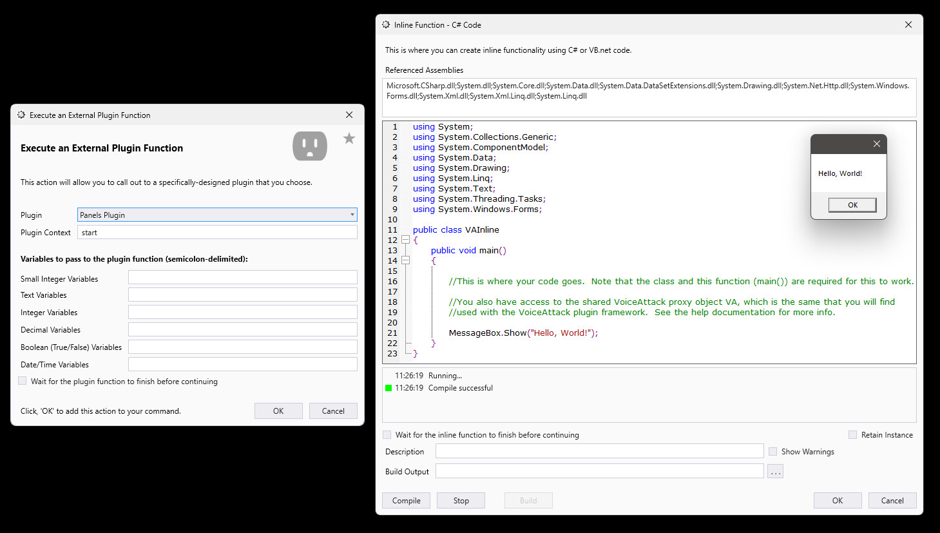
Task: Open the Plugin selection dropdown showing Panels Plugin
Action: 352,214
